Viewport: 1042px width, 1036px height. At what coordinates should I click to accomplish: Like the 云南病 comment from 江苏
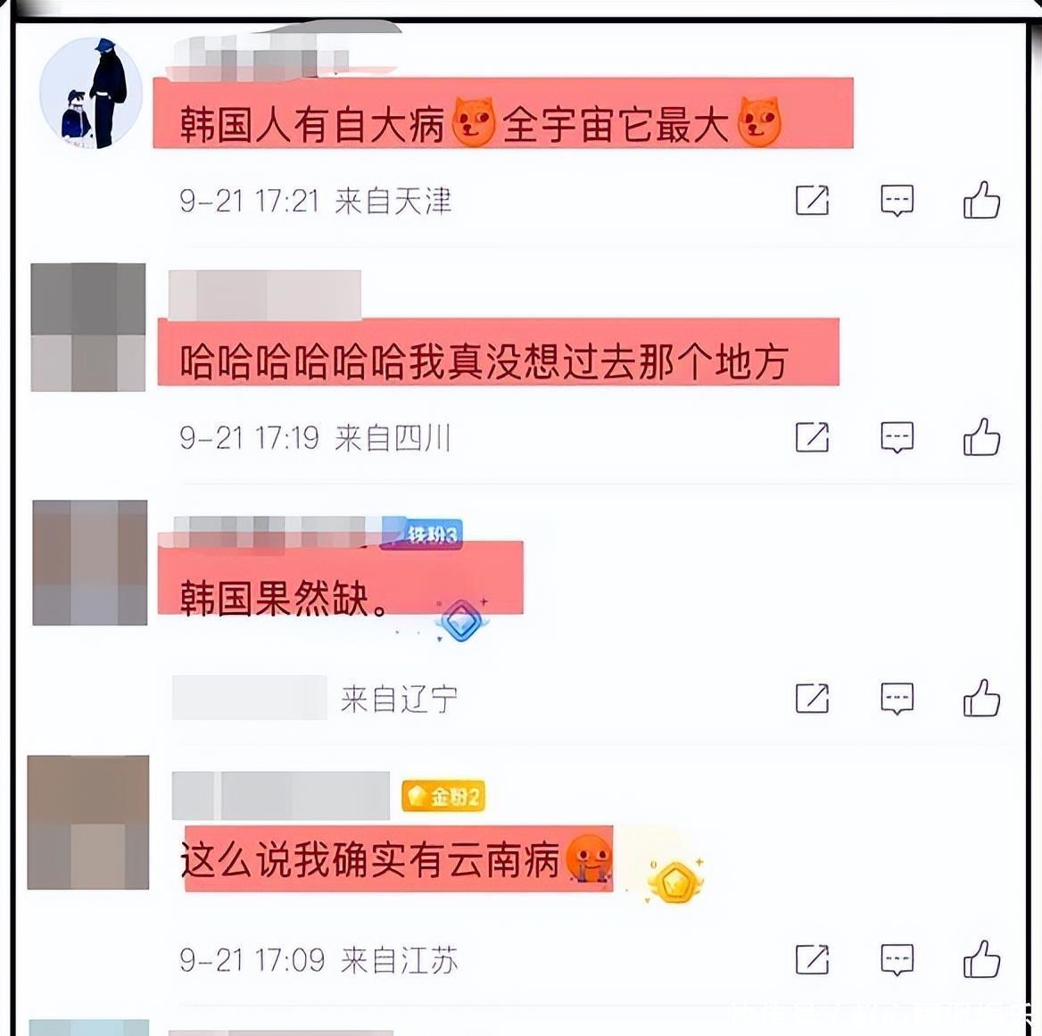981,959
